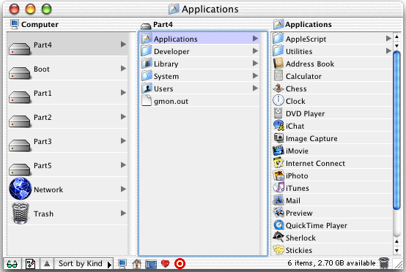The height and width of the screenshot is (272, 406).
Task: Select the Boot drive
Action: coord(67,69)
